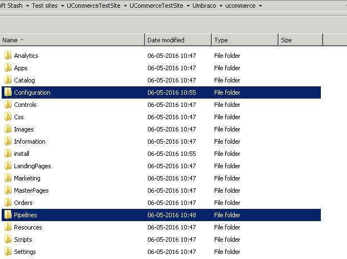
Task: Select the Apps folder name
Action: pos(21,68)
